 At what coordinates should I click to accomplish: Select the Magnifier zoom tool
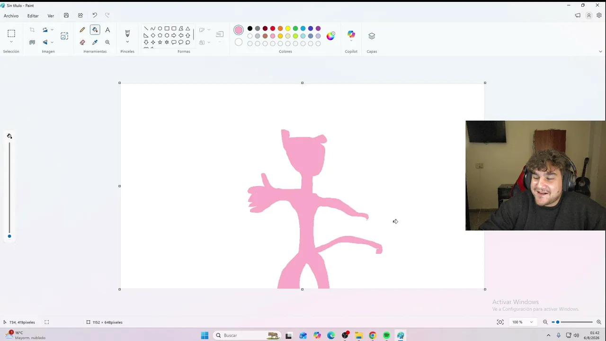pyautogui.click(x=107, y=42)
